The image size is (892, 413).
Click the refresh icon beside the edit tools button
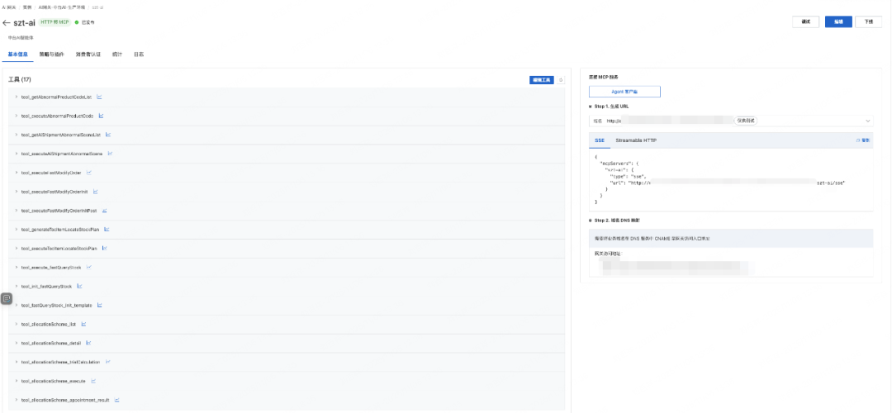pyautogui.click(x=561, y=80)
